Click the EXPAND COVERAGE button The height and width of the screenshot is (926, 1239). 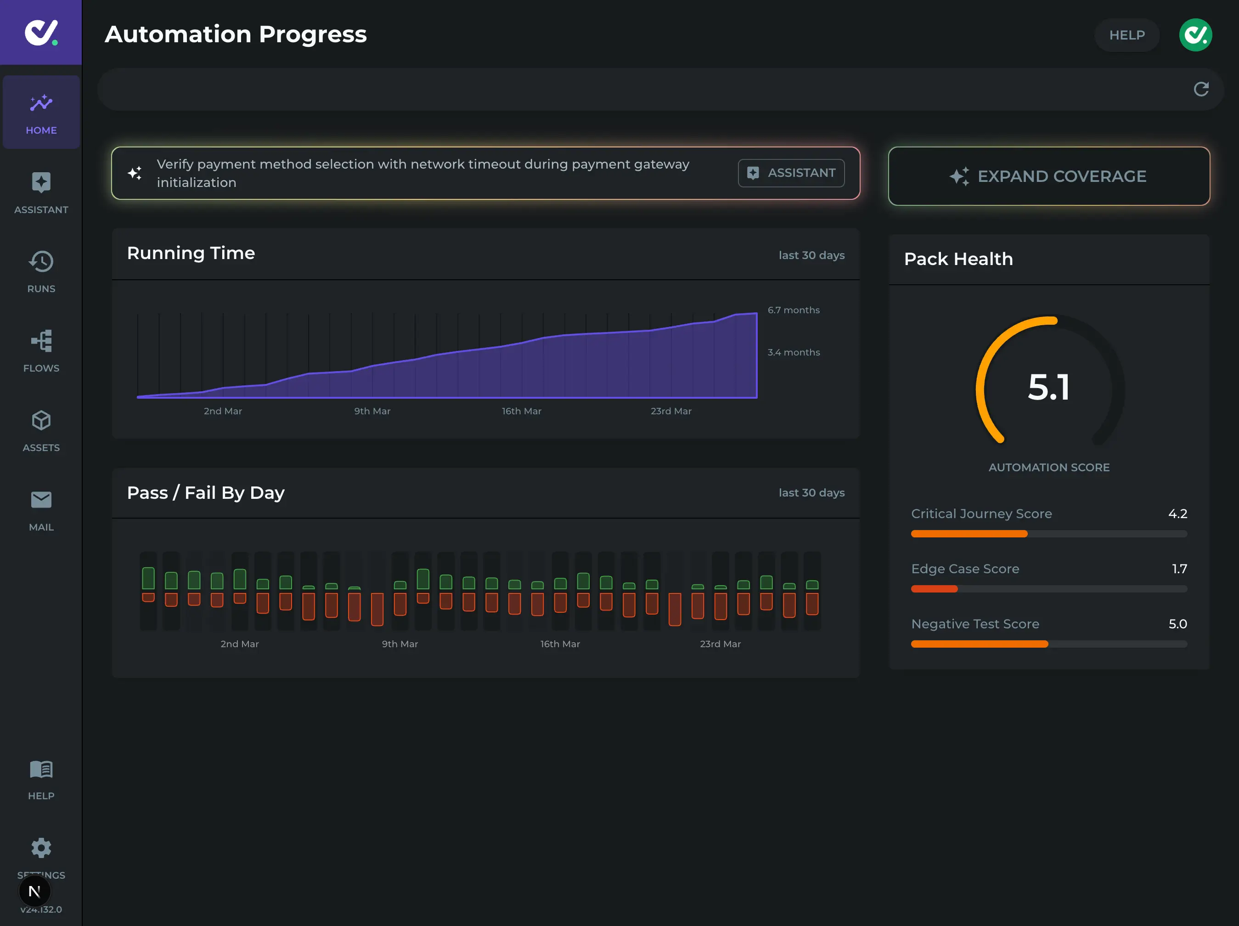pos(1048,176)
